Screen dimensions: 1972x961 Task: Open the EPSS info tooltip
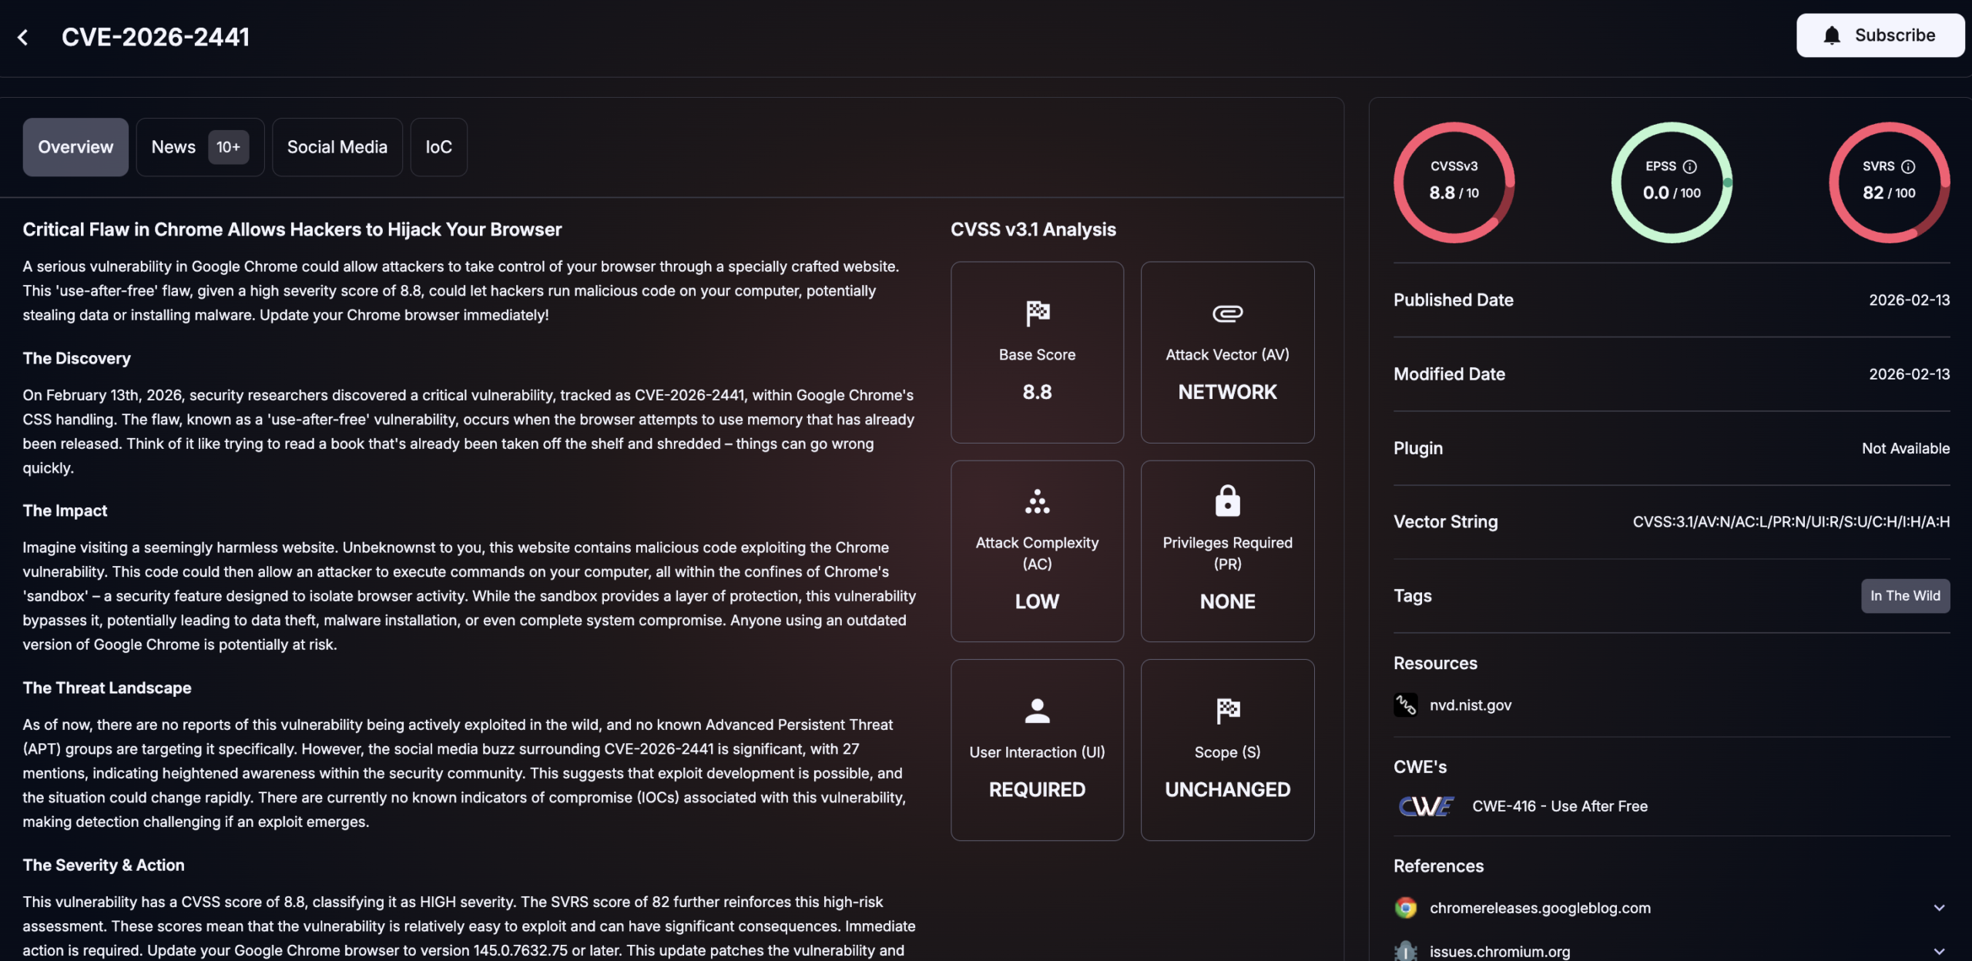(x=1690, y=166)
